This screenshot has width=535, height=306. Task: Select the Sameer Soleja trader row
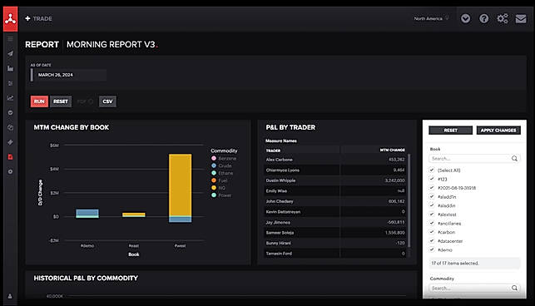point(335,232)
